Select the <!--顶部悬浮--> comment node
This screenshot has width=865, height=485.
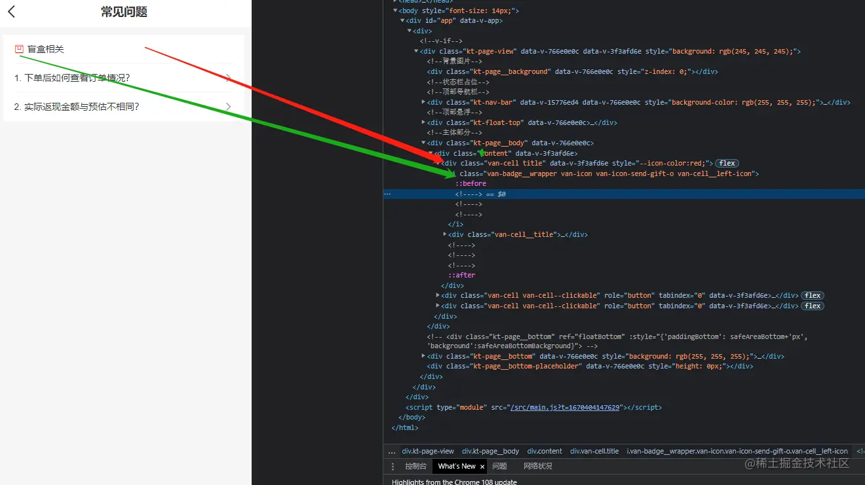point(454,113)
